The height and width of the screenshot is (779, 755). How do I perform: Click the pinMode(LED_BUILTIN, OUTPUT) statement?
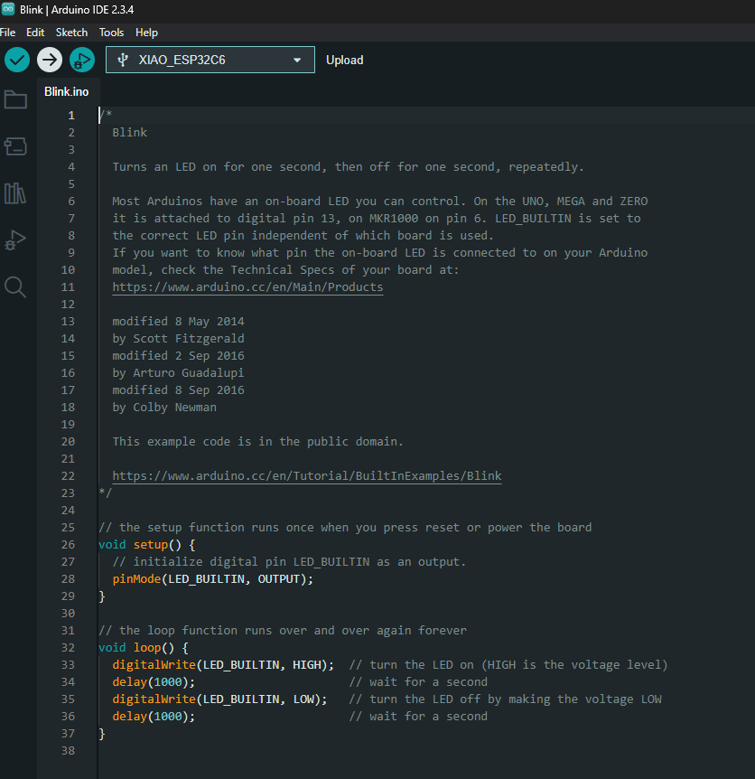coord(213,578)
